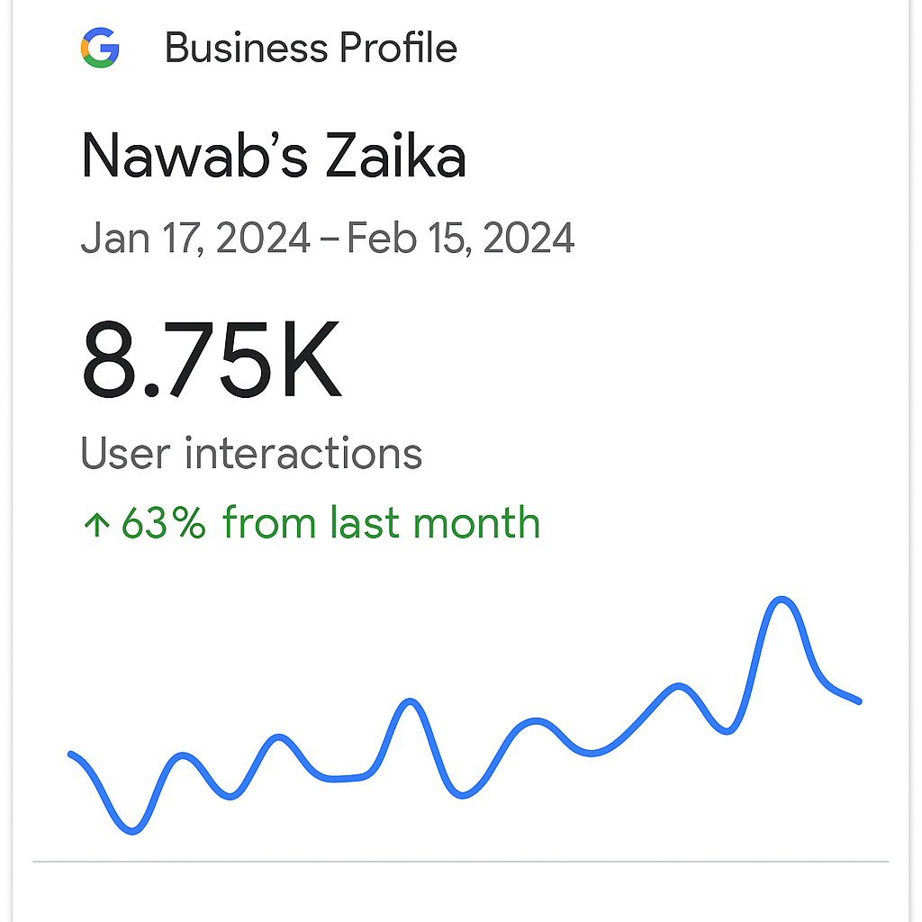
Task: Open the Business Profile header label
Action: coord(311,48)
